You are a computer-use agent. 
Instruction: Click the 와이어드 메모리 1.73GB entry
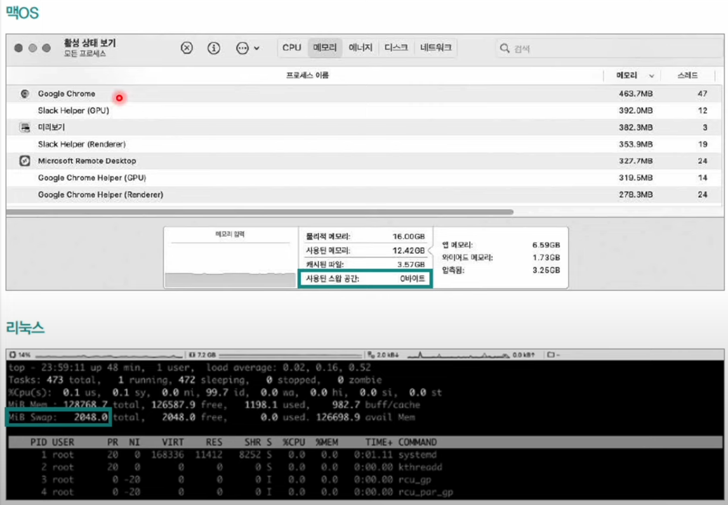tap(501, 257)
